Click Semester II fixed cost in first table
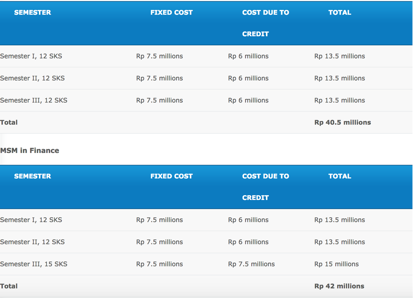Screen dimensions: 413x298 pos(159,78)
